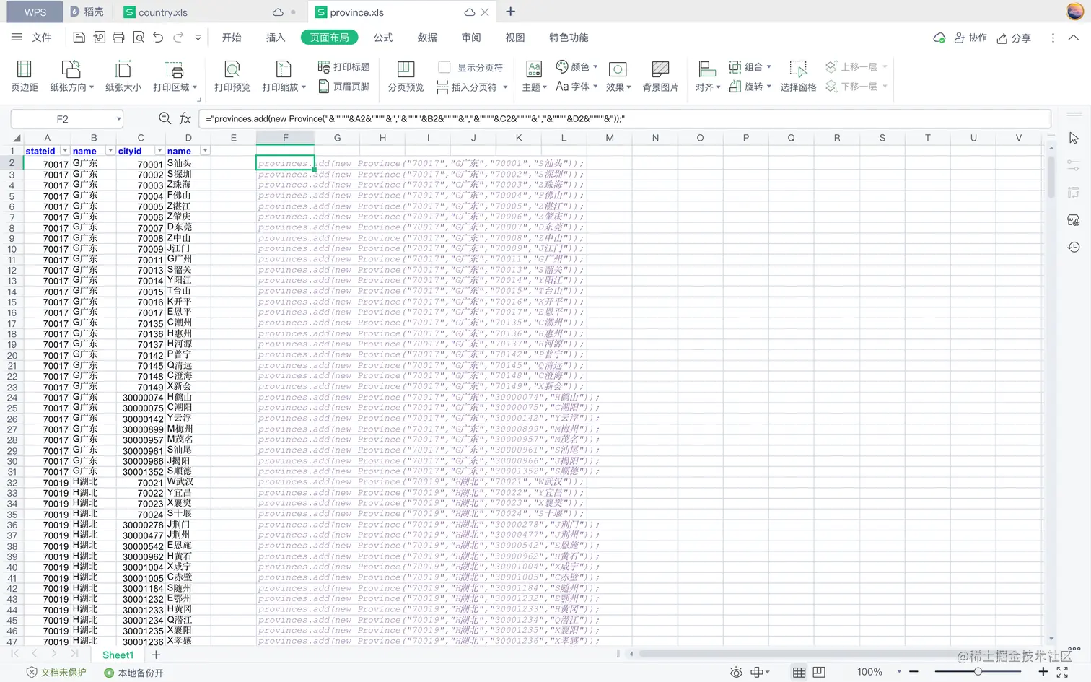Click the print icon in quick toolbar
Screen dimensions: 1091x682
pos(118,38)
